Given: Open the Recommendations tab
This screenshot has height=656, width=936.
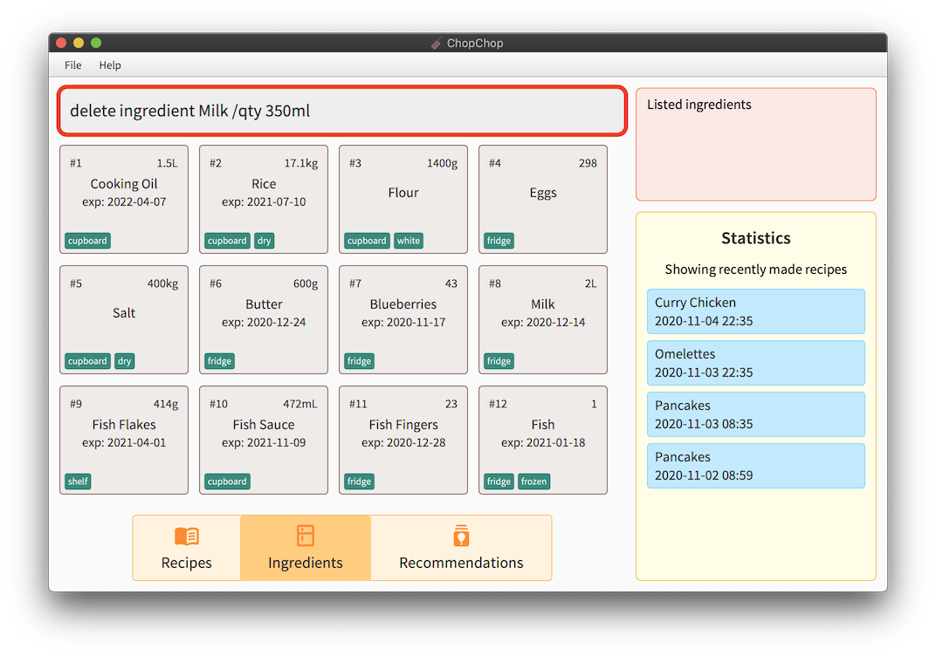Looking at the screenshot, I should [461, 548].
